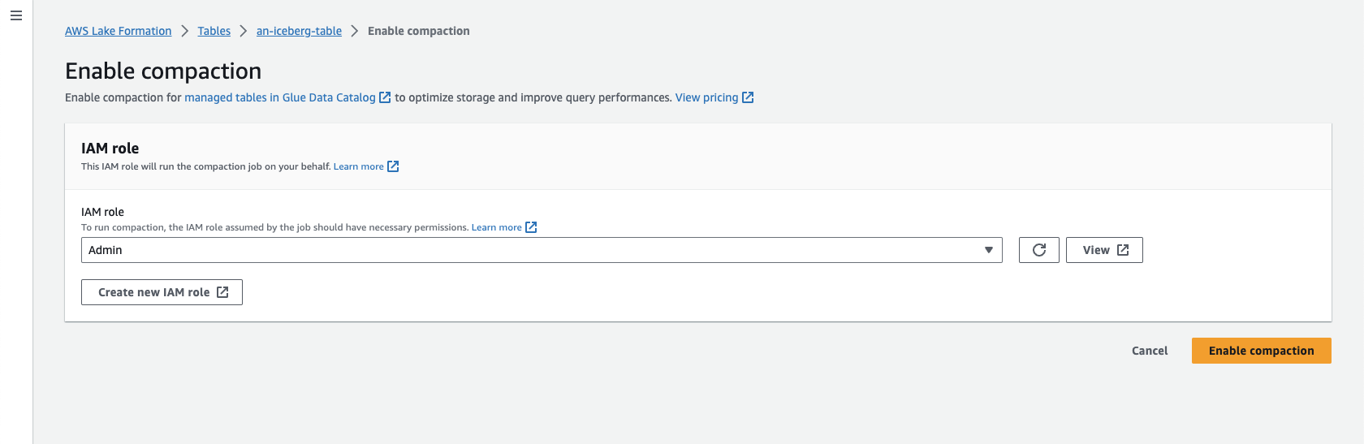
Task: Navigate to Tables breadcrumb
Action: [x=214, y=31]
